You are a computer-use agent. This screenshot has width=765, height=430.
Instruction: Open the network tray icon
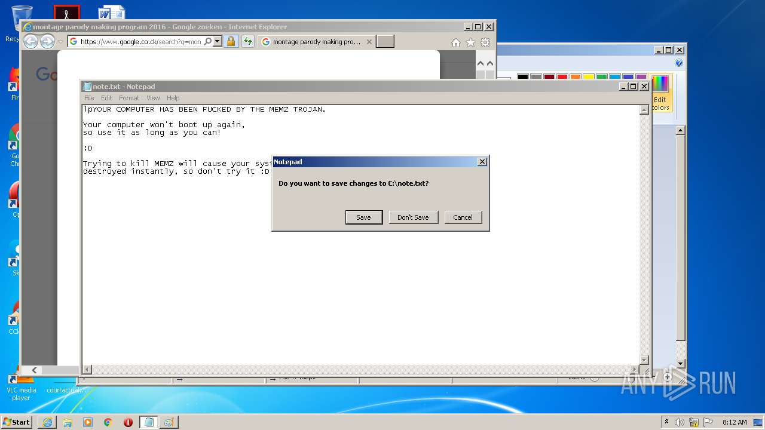694,422
